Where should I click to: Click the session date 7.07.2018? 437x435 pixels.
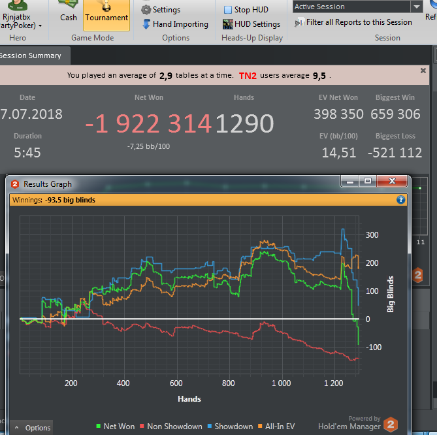[x=31, y=114]
